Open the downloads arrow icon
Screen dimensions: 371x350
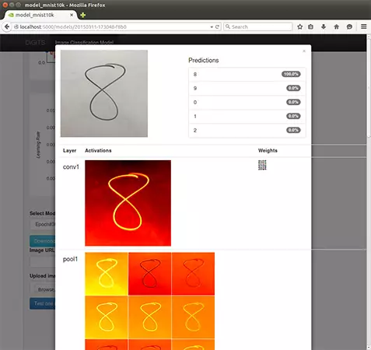(324, 26)
